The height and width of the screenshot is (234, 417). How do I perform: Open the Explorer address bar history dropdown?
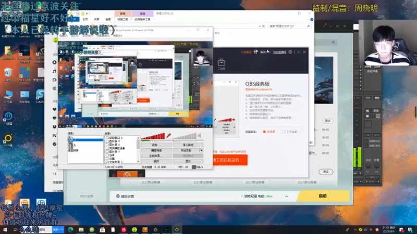point(260,26)
